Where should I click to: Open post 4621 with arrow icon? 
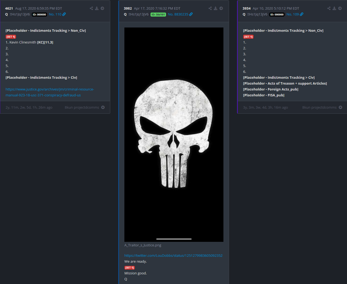click(x=102, y=8)
